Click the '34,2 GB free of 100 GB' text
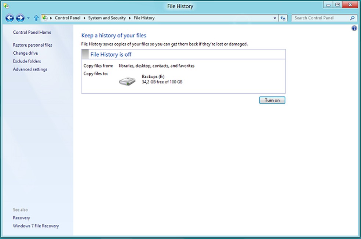The width and height of the screenshot is (361, 239). click(x=162, y=82)
